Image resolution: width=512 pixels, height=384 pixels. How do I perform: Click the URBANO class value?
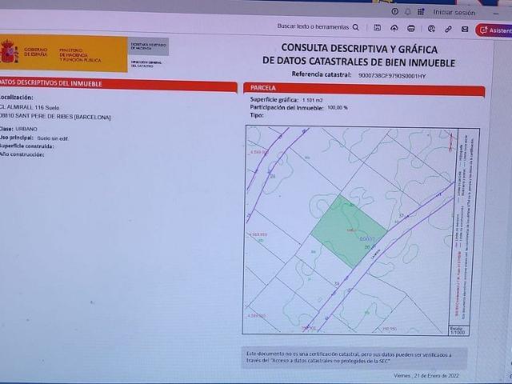click(26, 129)
